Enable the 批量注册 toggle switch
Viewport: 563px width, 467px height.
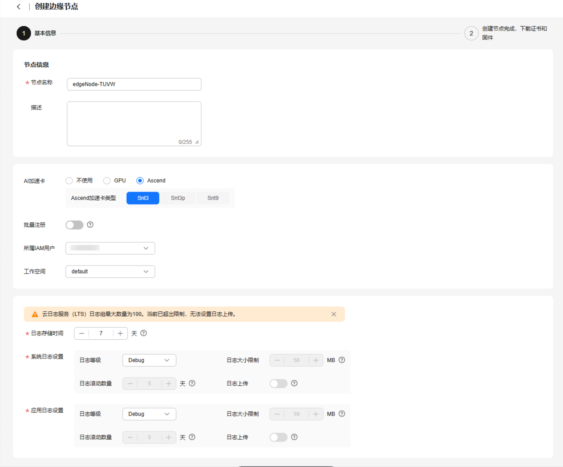point(75,225)
